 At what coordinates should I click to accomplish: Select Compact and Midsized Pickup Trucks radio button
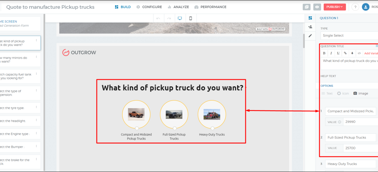point(137,128)
